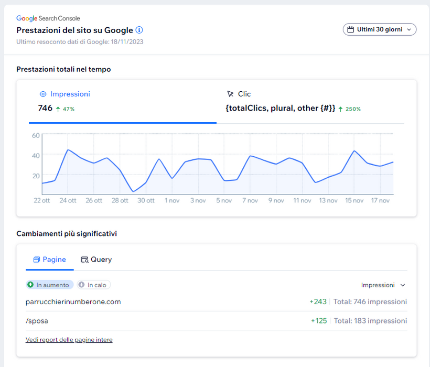Click the green up-arrow icon in In aumento

(30, 285)
